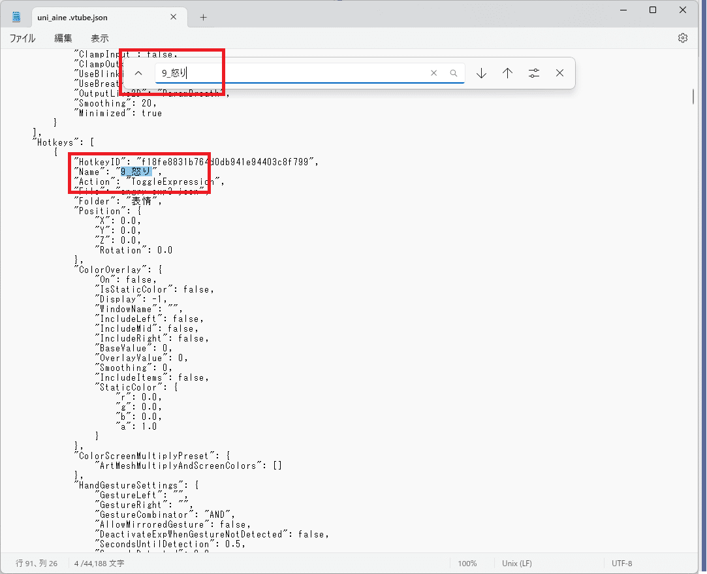Click the "GestureLeft" line
This screenshot has height=574, width=707.
pos(142,495)
